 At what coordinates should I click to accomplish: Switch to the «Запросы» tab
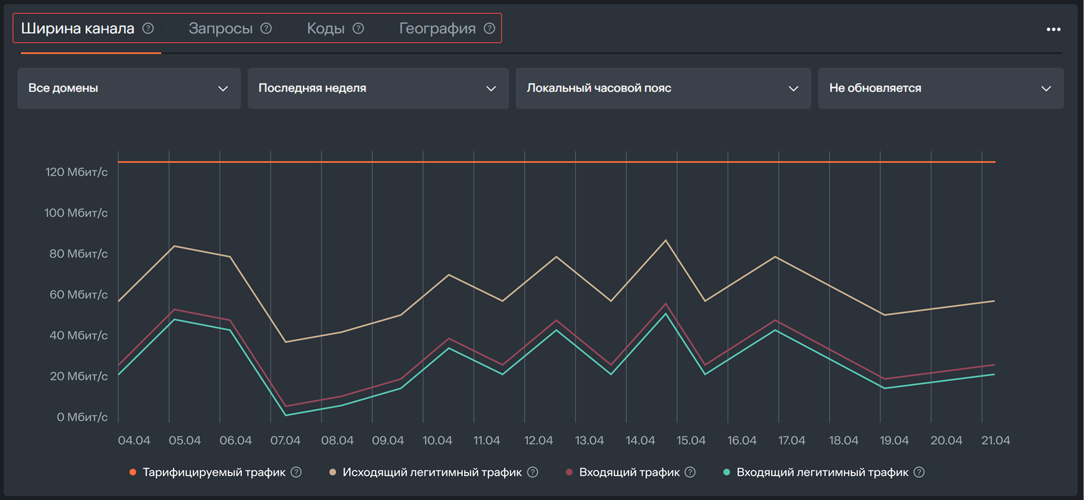click(x=221, y=28)
